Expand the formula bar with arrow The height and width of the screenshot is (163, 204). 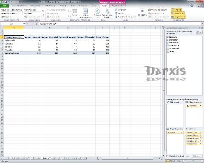pyautogui.click(x=203, y=24)
